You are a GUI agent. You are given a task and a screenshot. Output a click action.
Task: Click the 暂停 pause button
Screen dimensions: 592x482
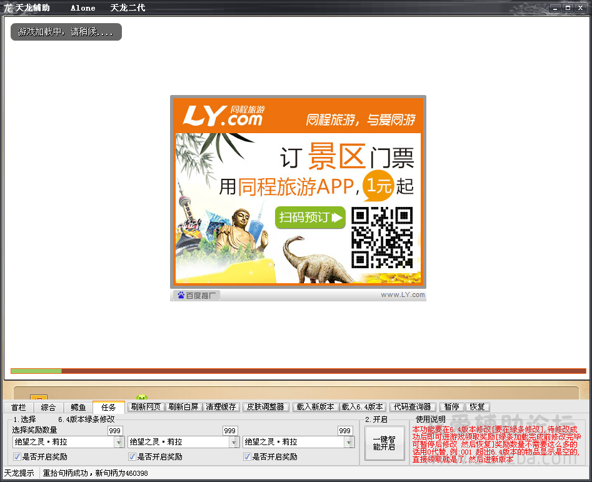pyautogui.click(x=452, y=407)
